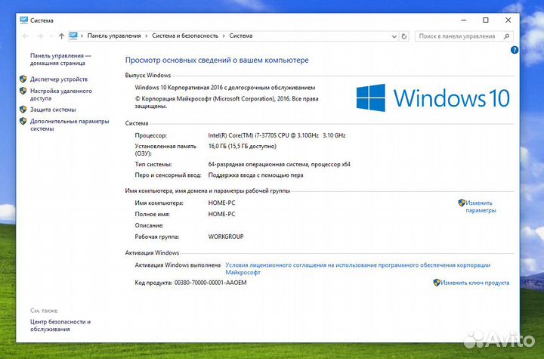Click shield icon beside Дополнительные параметры системы
This screenshot has width=544, height=359.
coord(23,121)
